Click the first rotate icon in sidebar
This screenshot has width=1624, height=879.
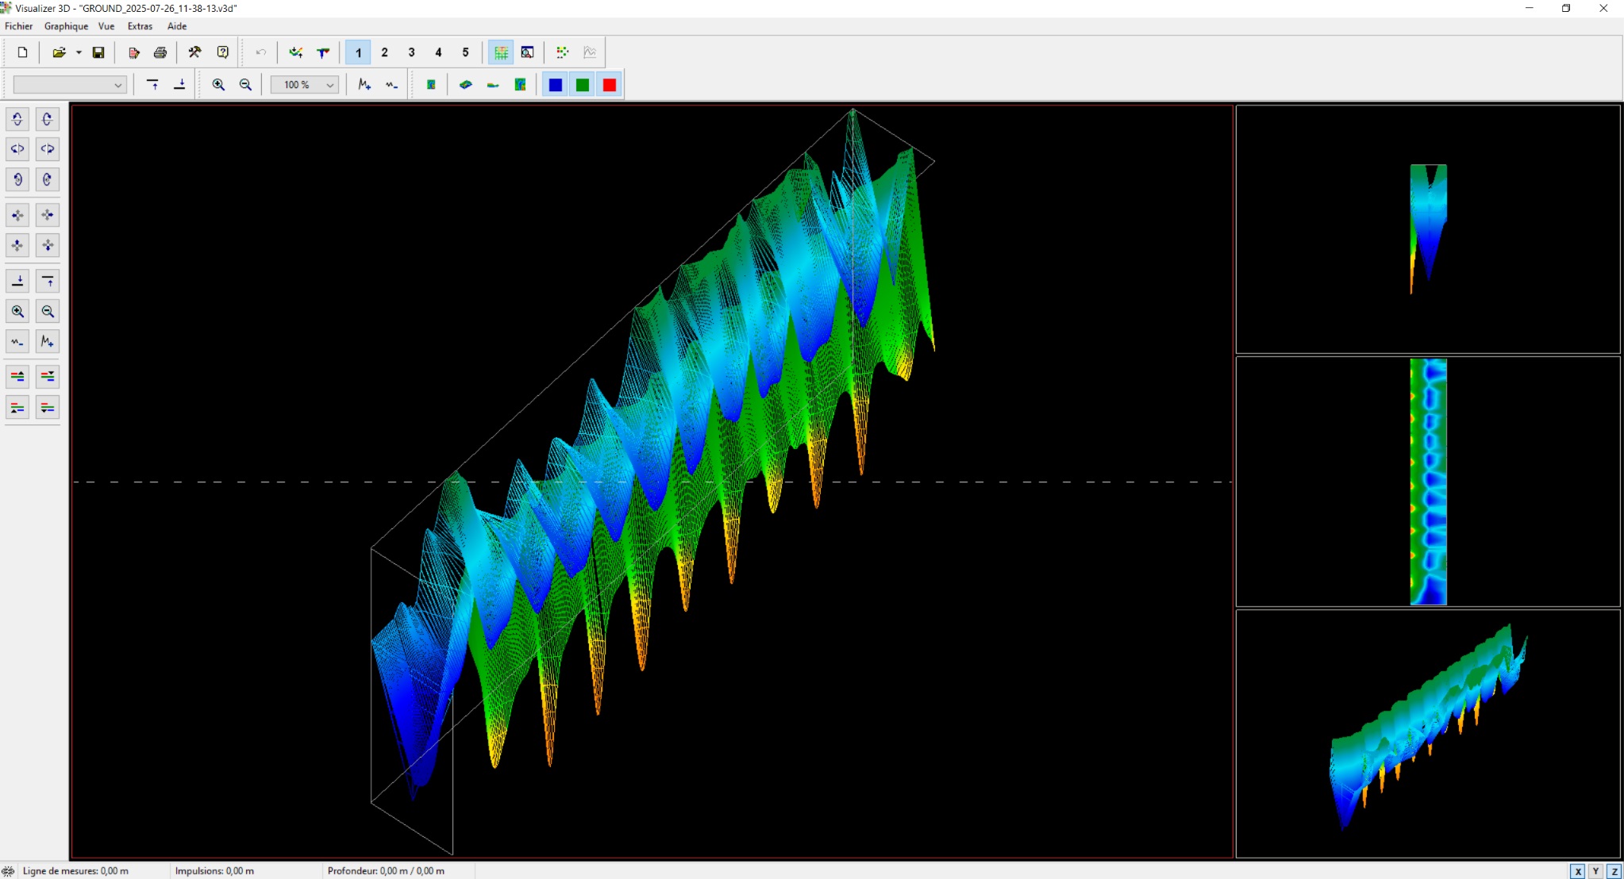pyautogui.click(x=17, y=119)
